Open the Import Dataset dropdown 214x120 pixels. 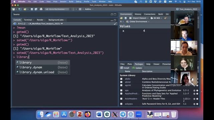[139, 18]
